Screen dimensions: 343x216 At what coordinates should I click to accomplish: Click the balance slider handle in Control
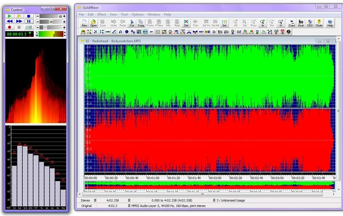coord(51,22)
